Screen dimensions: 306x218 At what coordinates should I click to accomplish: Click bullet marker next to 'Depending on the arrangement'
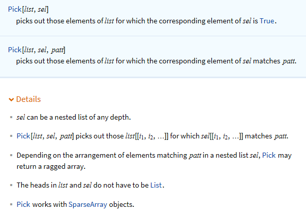pos(11,155)
